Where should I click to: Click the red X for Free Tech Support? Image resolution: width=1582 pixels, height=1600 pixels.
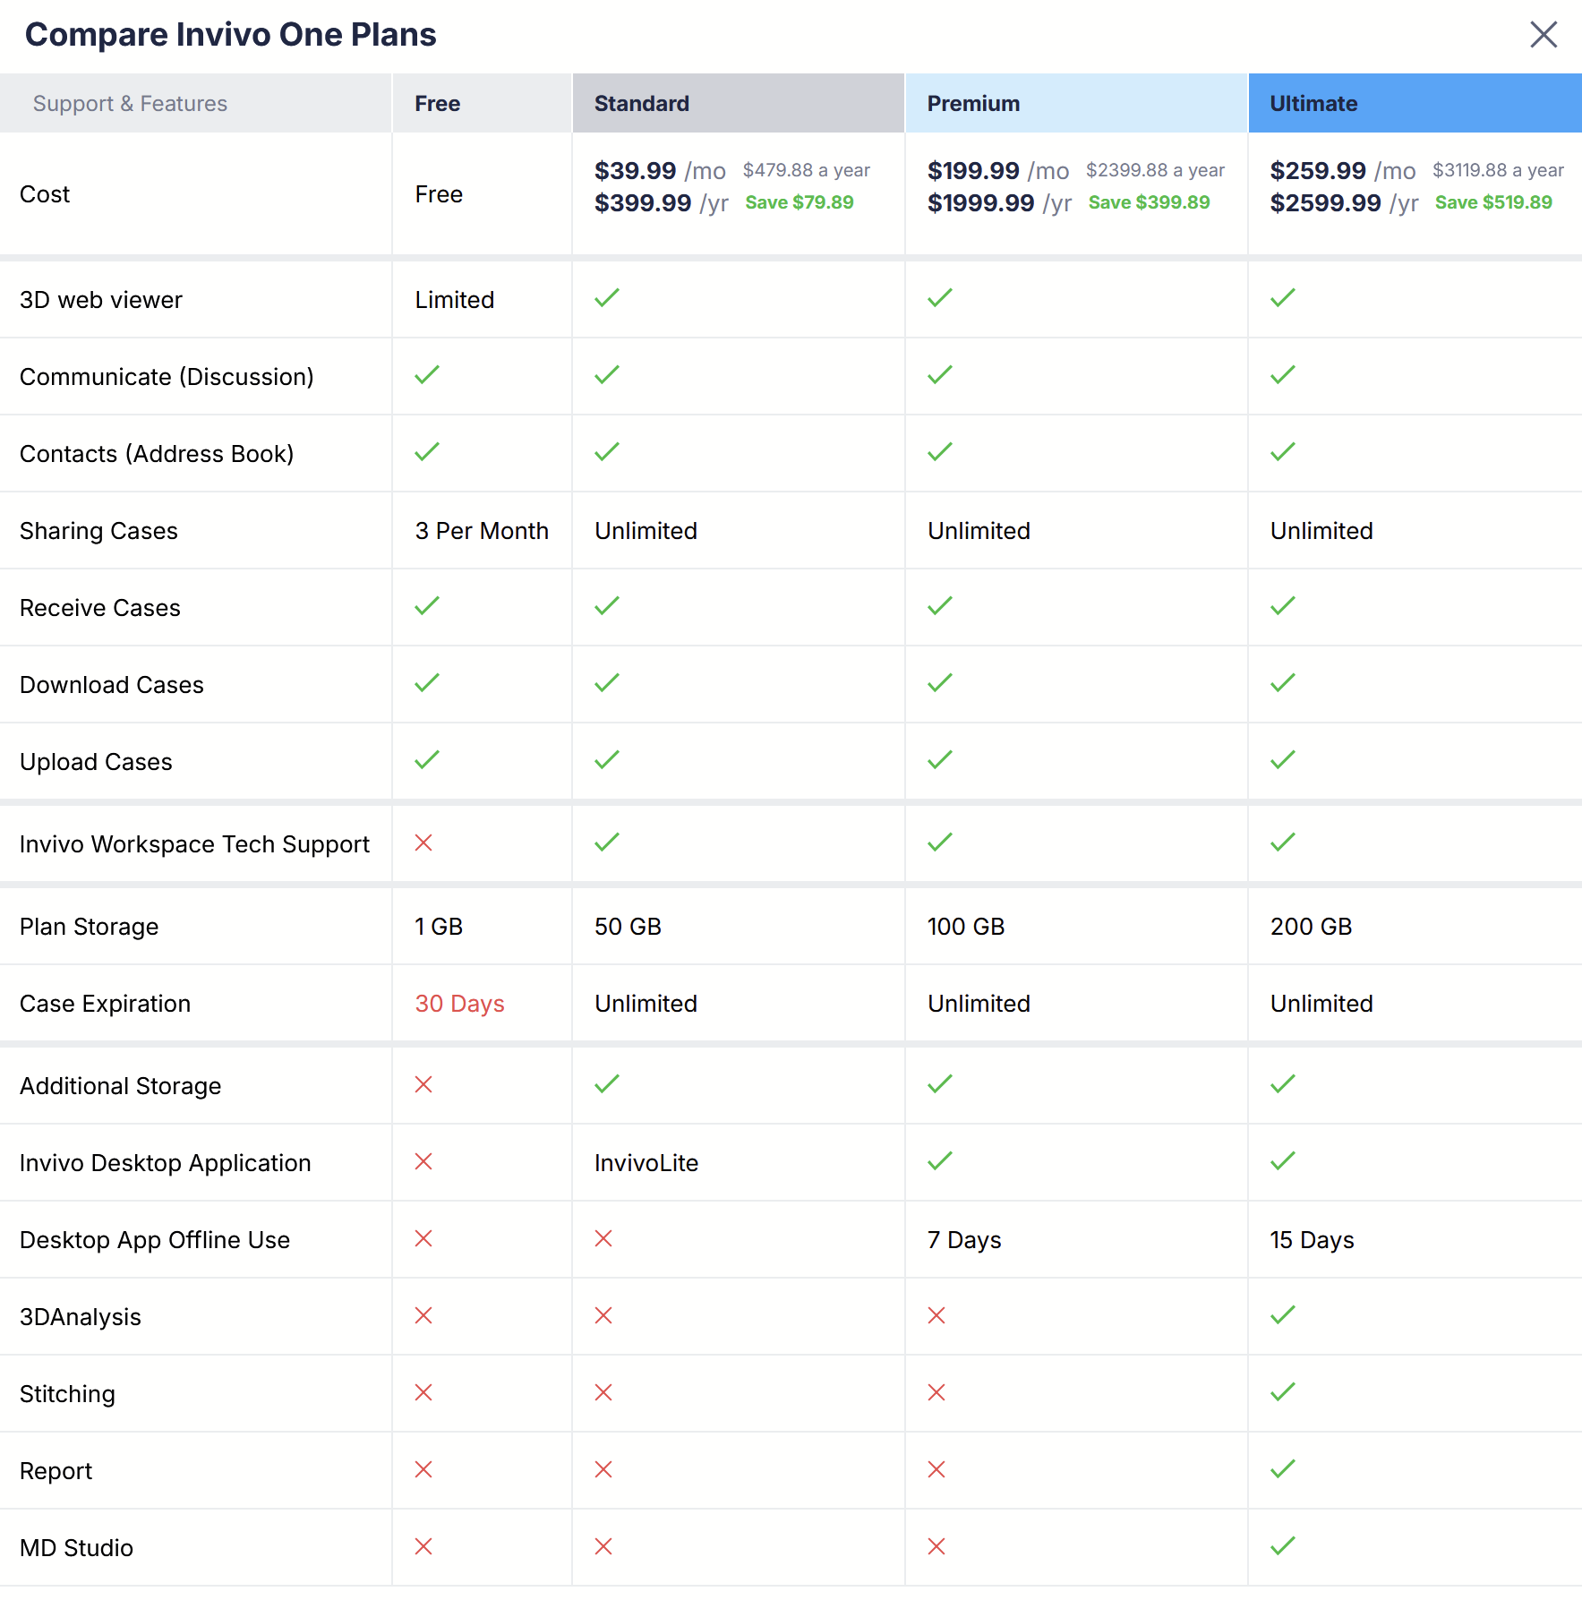[423, 843]
